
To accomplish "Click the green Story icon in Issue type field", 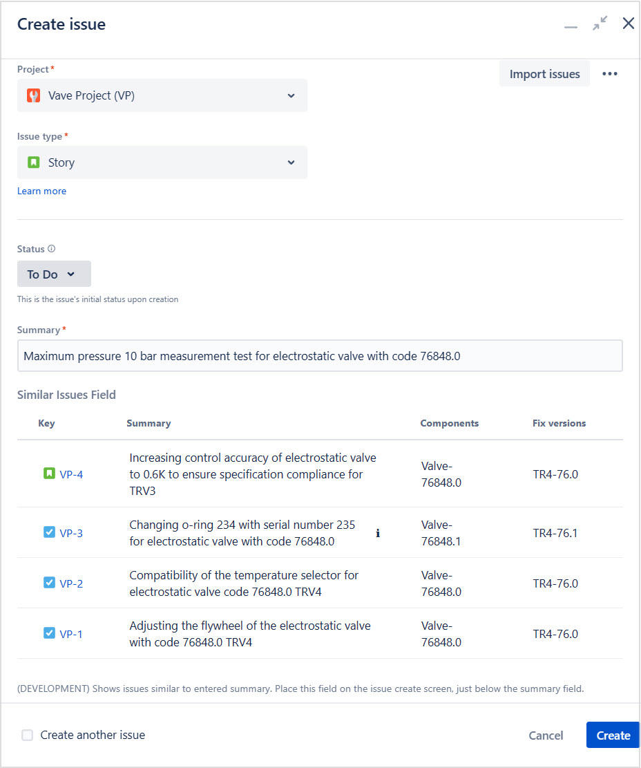I will click(x=33, y=162).
